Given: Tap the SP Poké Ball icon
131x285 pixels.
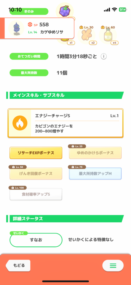Looking at the screenshot, I should click(x=30, y=24).
